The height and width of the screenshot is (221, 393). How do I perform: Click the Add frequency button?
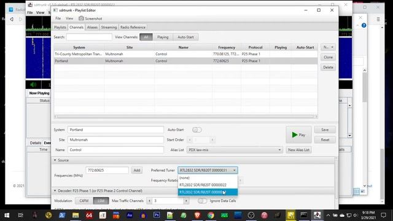click(x=136, y=170)
